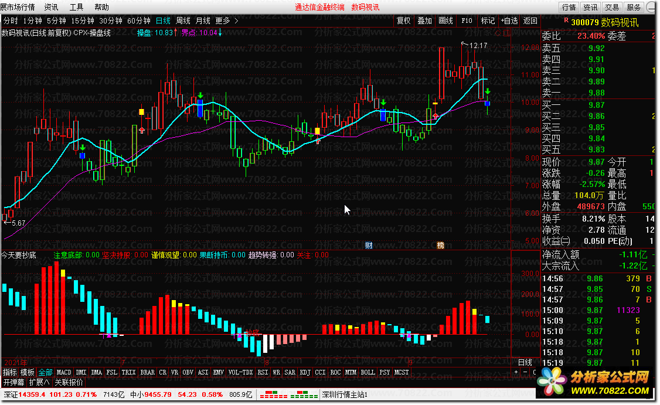Click the R flag beside stock code 300079
The width and height of the screenshot is (660, 405).
pos(566,20)
